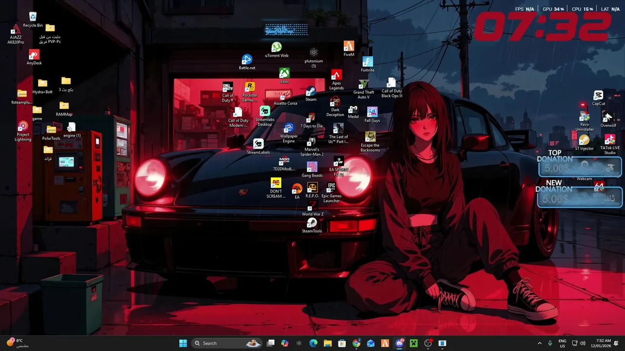Launch Revo Uninstaller shortcut
Viewport: 625px width, 351px height.
coord(584,121)
